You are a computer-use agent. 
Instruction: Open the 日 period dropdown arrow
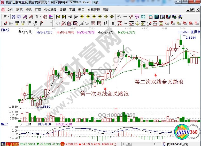click(x=9, y=17)
